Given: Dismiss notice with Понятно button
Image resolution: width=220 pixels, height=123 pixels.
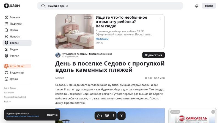Looking at the screenshot, I should coord(52,115).
